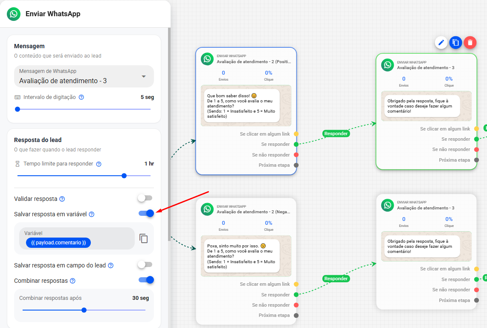The image size is (487, 328).
Task: Click yellow link connector dot on (Nega... node
Action: (296, 284)
